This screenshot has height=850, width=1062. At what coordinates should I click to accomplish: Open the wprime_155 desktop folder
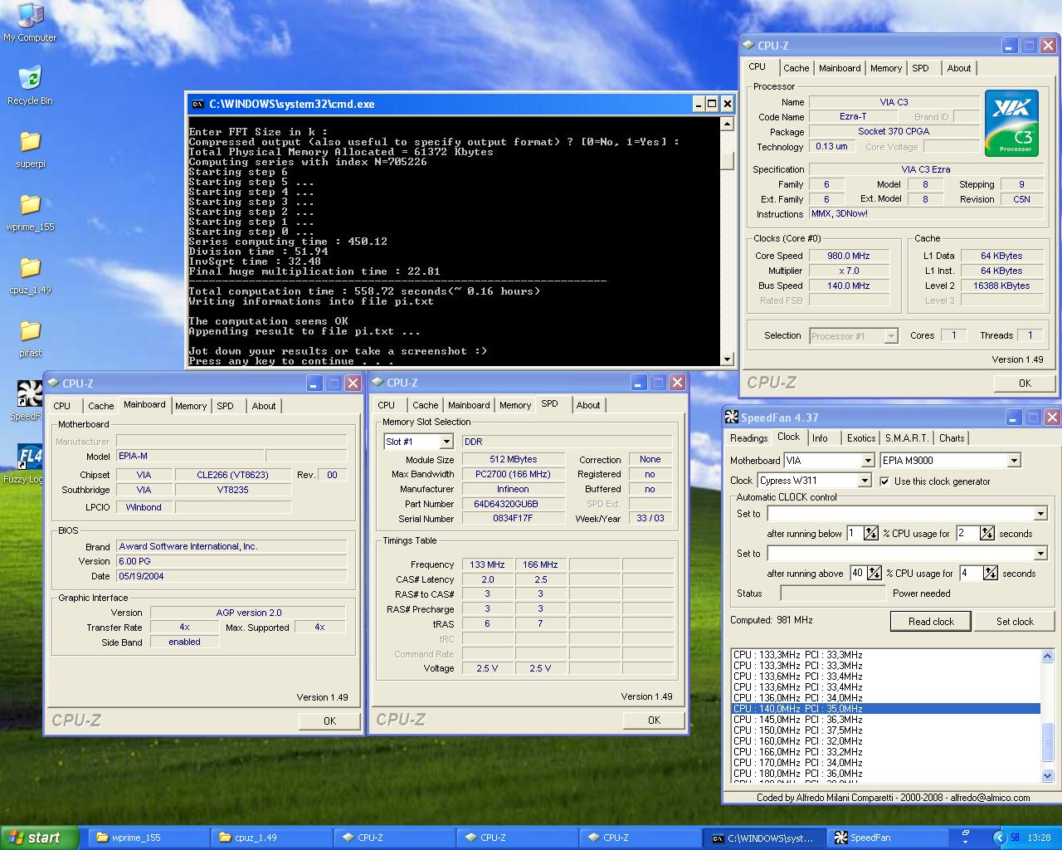[x=30, y=212]
